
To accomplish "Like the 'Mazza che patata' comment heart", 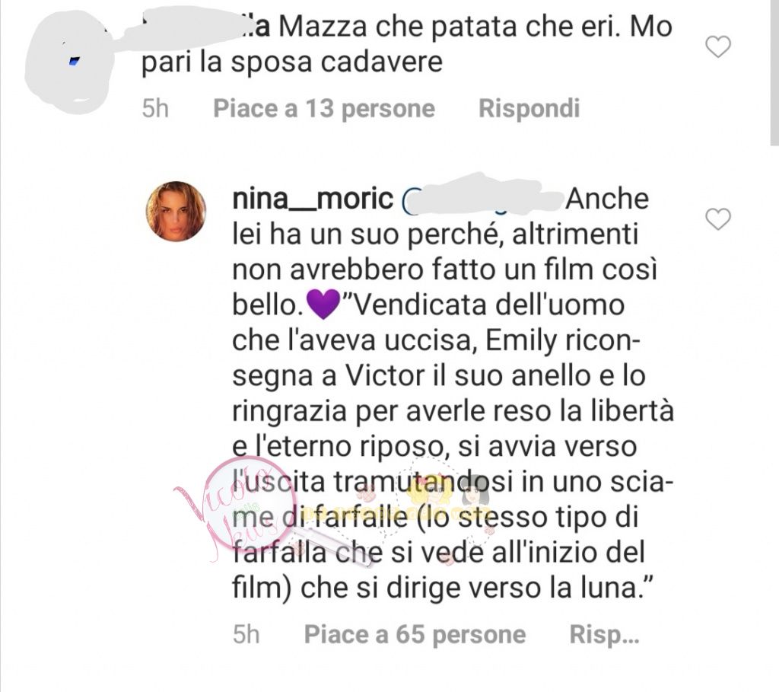I will point(718,46).
